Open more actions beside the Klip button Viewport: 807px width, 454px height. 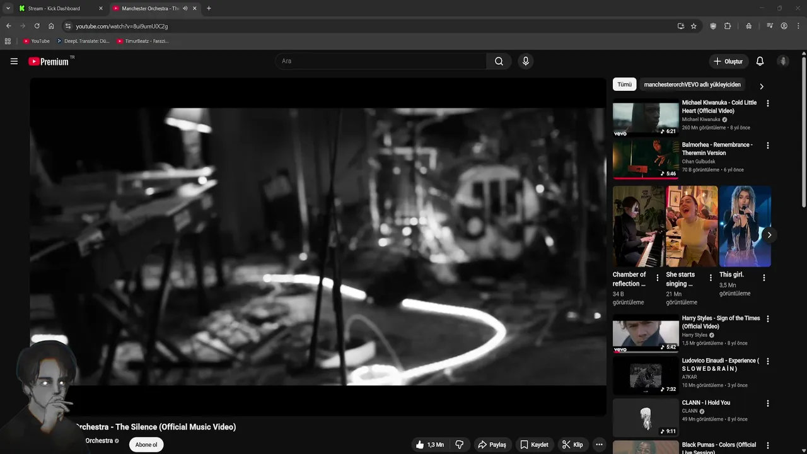point(599,445)
